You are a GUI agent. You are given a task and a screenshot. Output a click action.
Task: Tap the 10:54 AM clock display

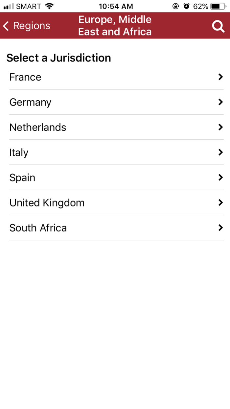115,6
